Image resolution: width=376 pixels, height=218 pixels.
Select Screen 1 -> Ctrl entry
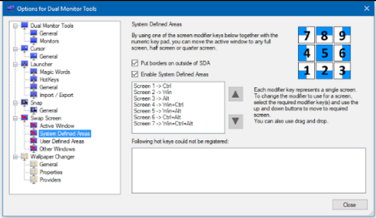[x=153, y=86]
